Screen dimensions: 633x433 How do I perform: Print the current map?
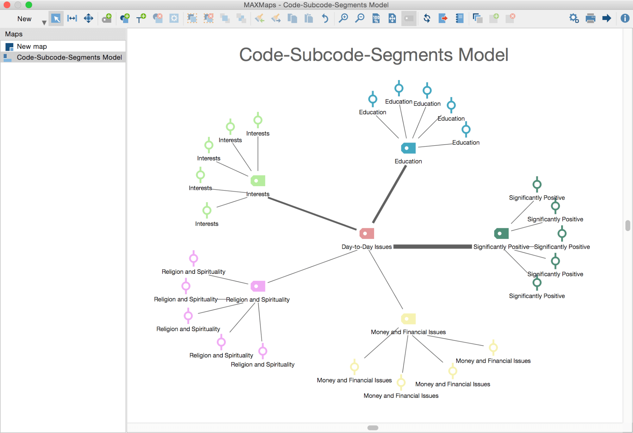pyautogui.click(x=590, y=18)
